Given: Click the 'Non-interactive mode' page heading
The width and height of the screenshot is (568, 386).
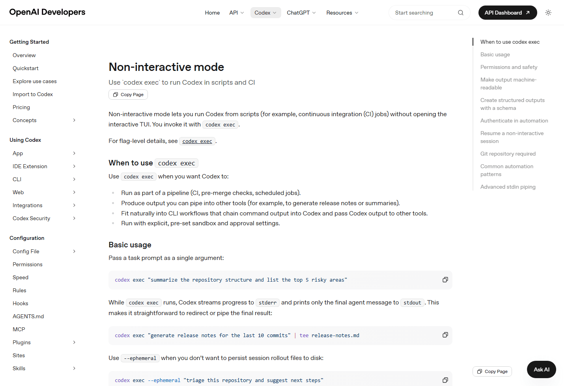Looking at the screenshot, I should [166, 67].
